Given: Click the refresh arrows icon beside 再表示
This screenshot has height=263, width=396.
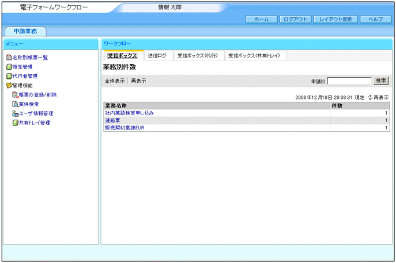Looking at the screenshot, I should click(x=371, y=98).
